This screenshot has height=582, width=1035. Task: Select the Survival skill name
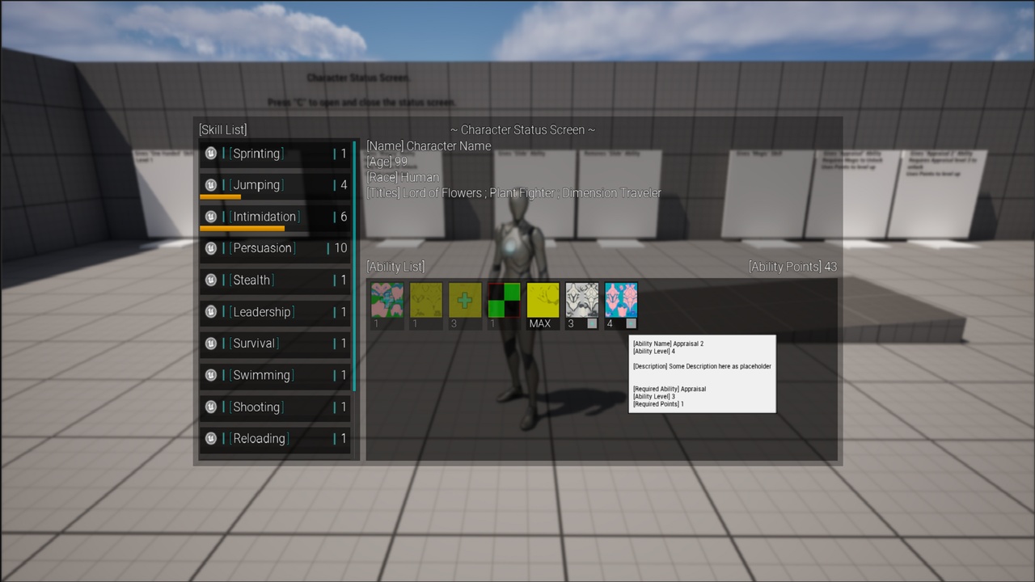254,343
